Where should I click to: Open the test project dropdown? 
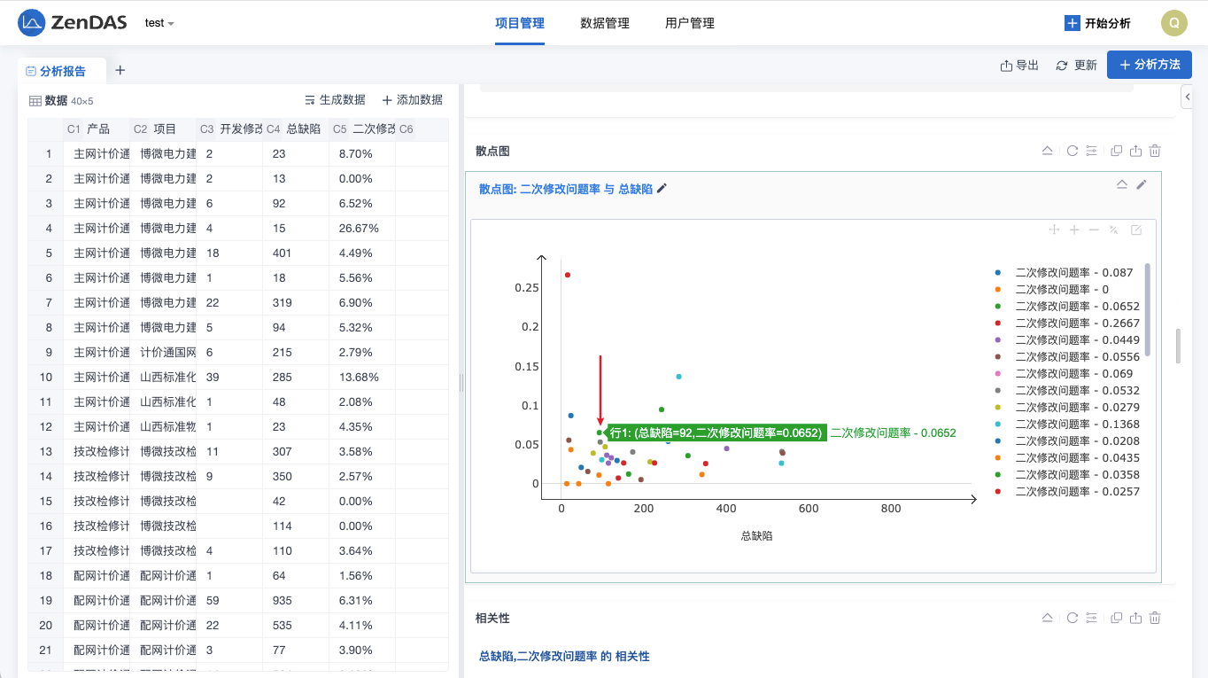click(x=159, y=23)
